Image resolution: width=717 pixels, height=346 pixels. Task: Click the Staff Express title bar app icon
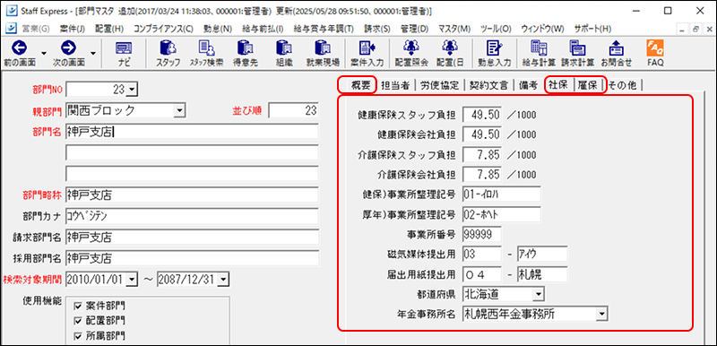(13, 10)
